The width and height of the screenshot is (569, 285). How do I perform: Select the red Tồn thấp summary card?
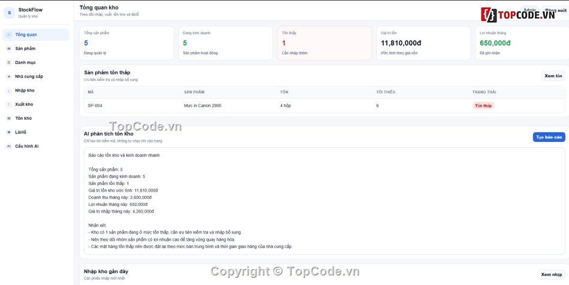[x=325, y=43]
